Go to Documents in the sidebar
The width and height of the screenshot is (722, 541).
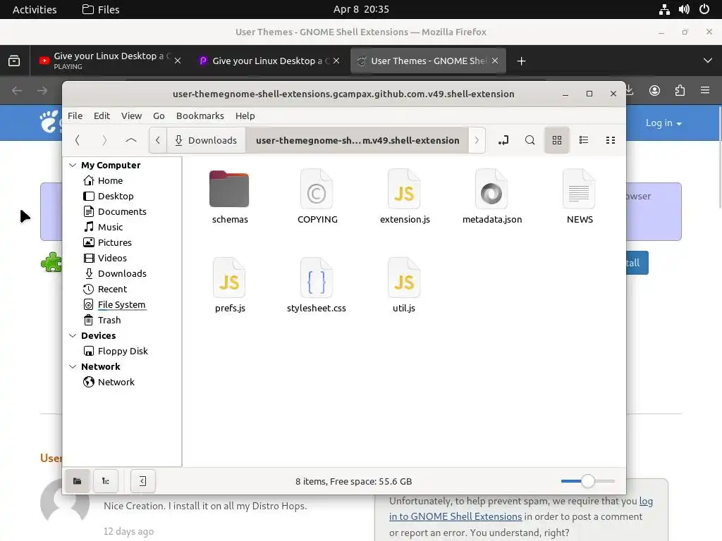[121, 211]
